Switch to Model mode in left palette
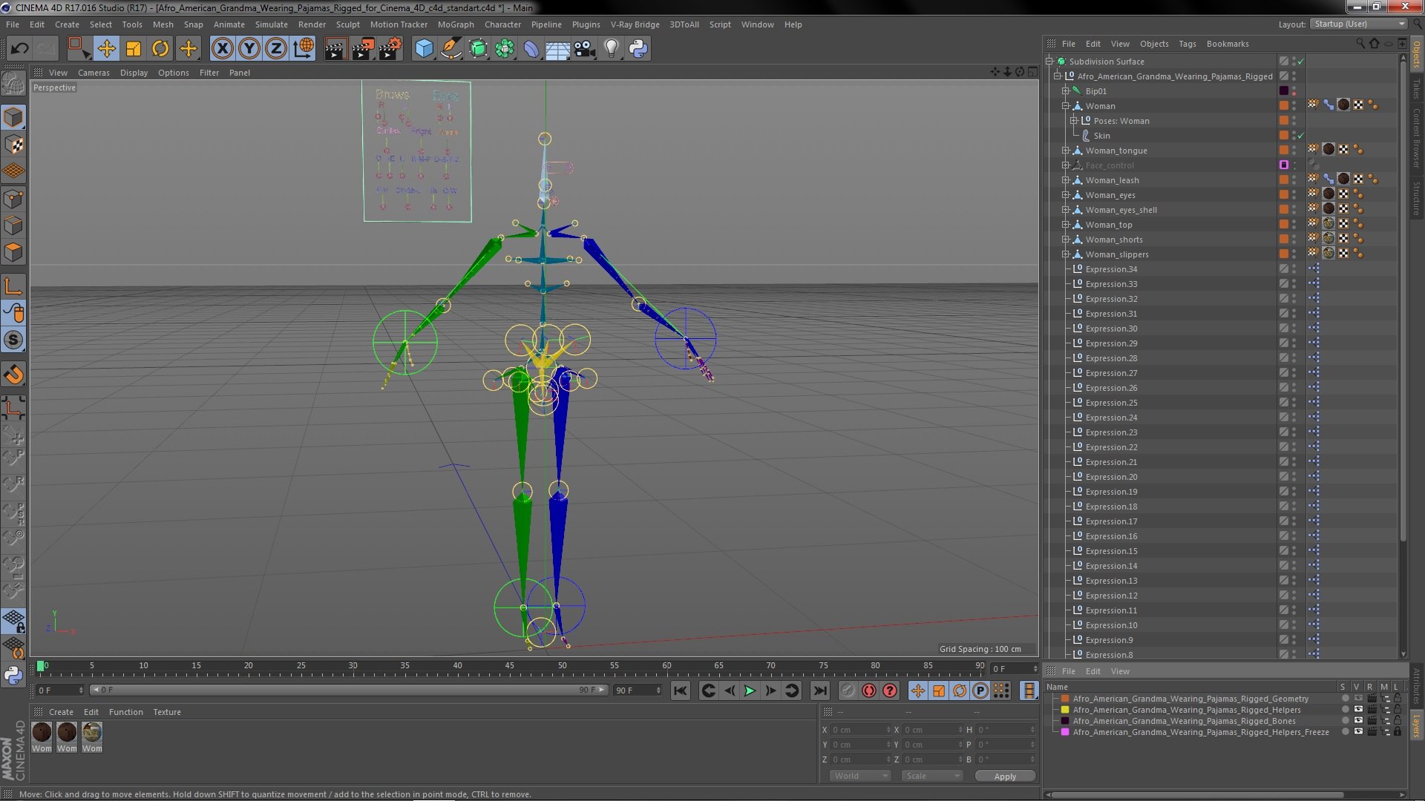This screenshot has width=1425, height=801. [13, 117]
